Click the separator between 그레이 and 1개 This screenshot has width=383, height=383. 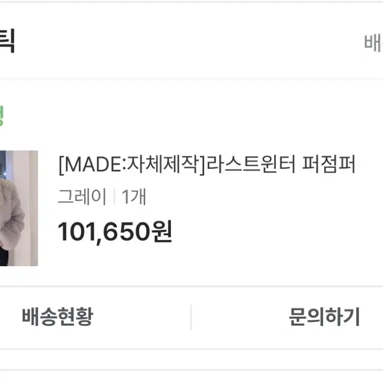tap(114, 197)
